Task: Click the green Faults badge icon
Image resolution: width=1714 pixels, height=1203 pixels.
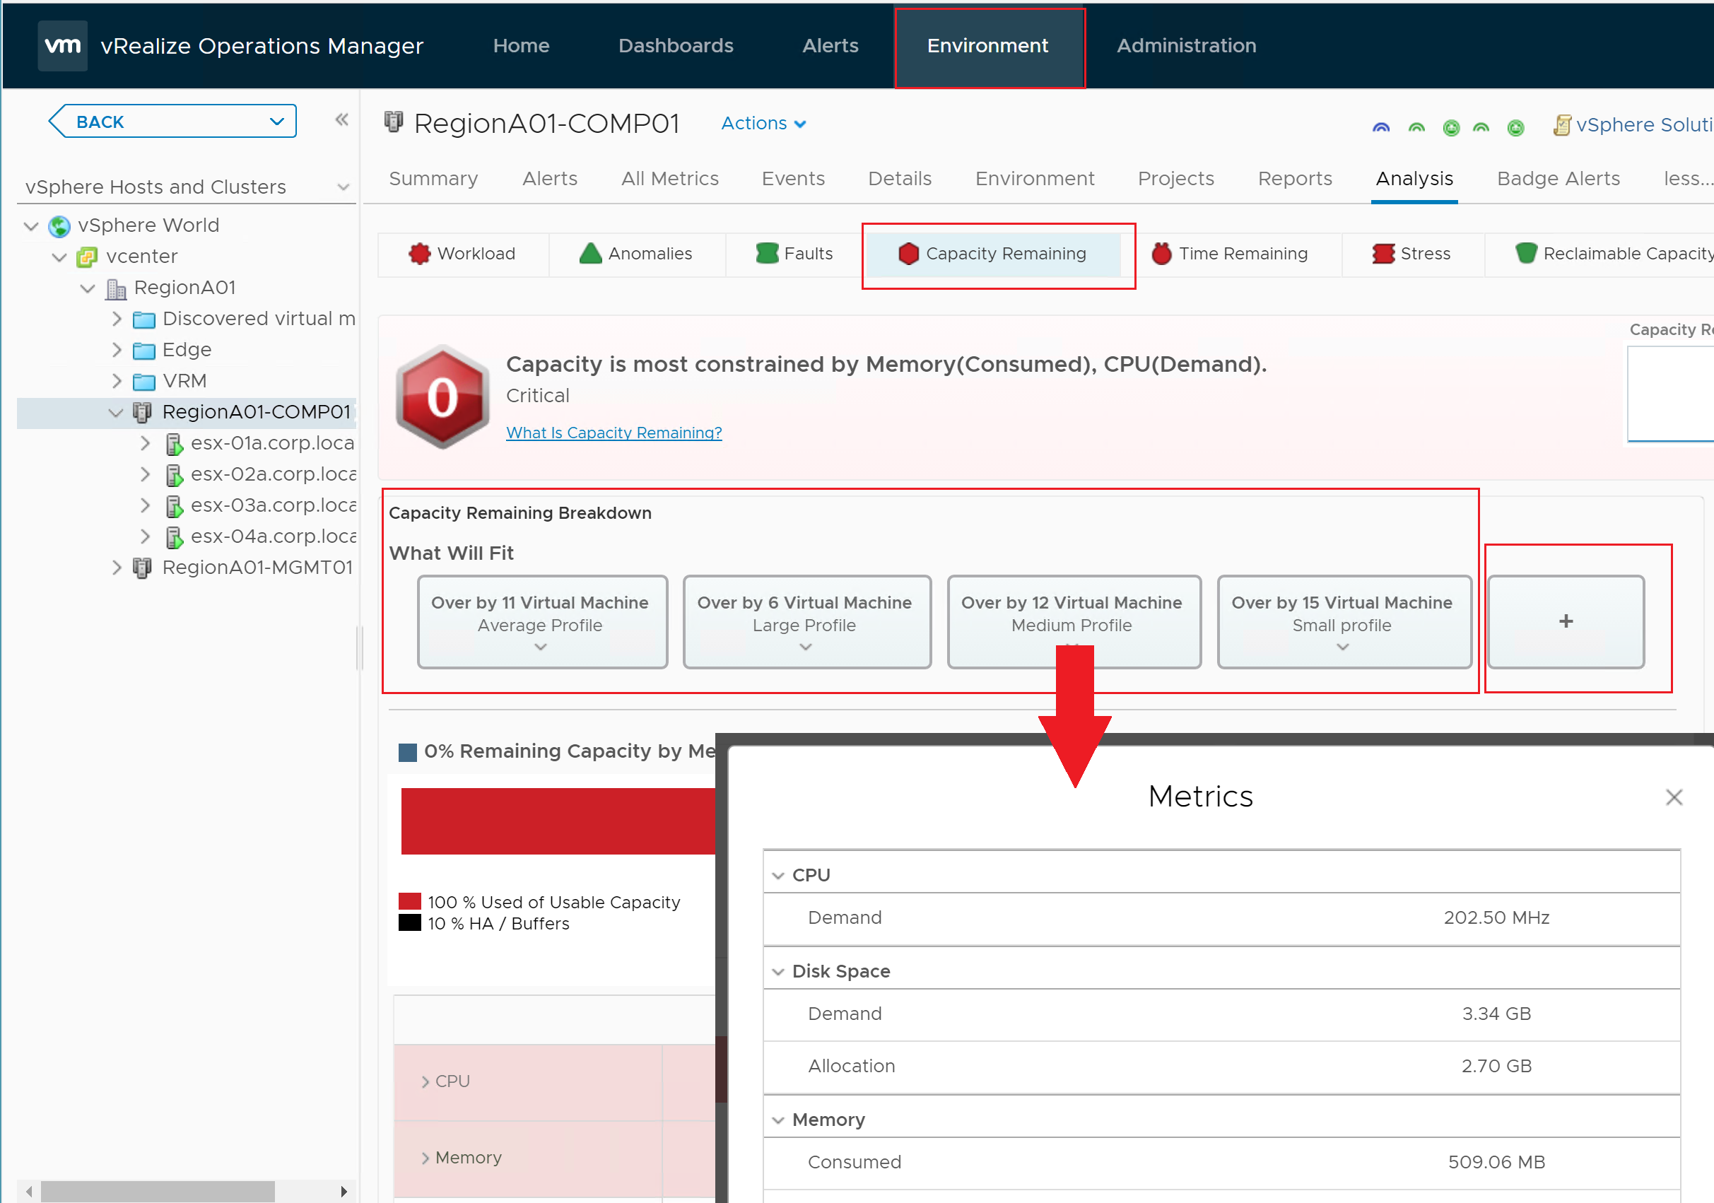Action: (767, 254)
